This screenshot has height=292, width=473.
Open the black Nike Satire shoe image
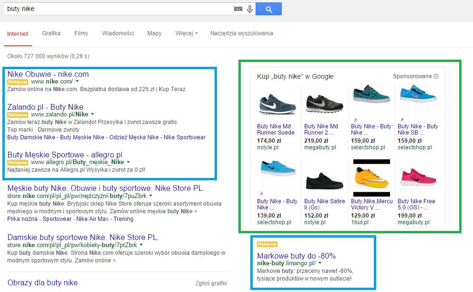pyautogui.click(x=324, y=178)
